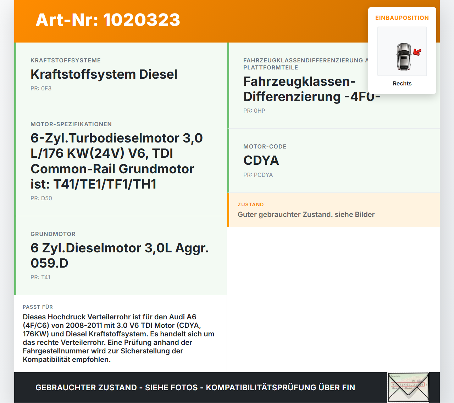This screenshot has height=403, width=454.
Task: Toggle the Einbauposition Rechts selection
Action: pyautogui.click(x=402, y=84)
